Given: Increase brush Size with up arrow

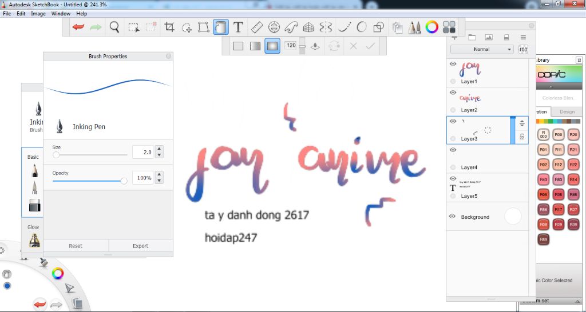Looking at the screenshot, I should (160, 149).
